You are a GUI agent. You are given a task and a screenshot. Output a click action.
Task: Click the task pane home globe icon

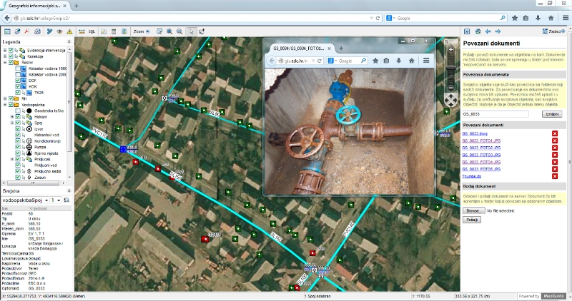tap(478, 31)
